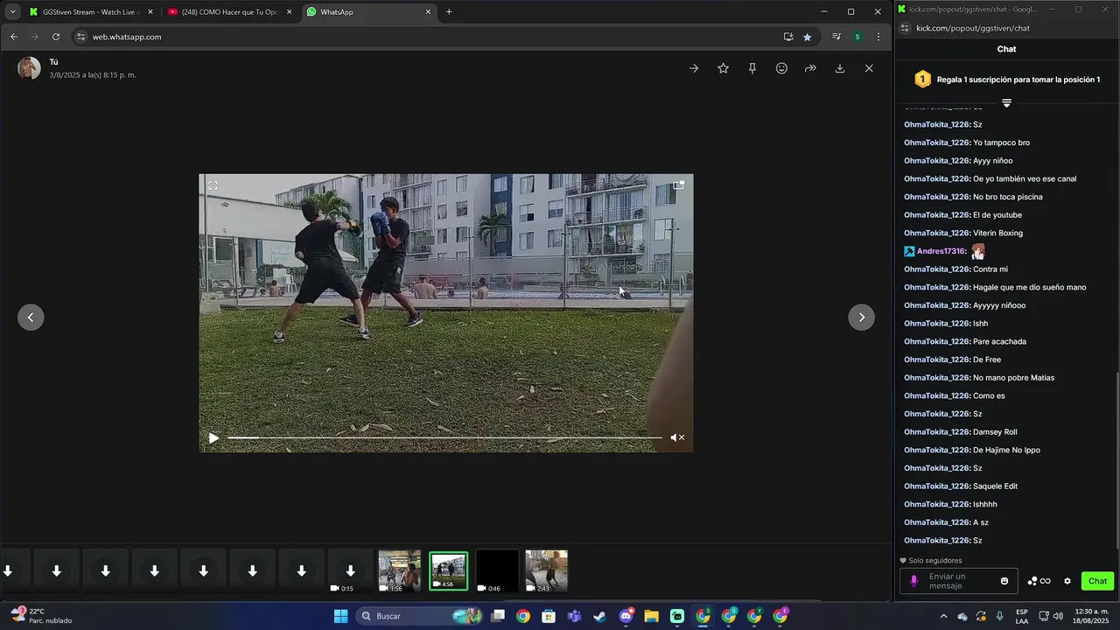1120x630 pixels.
Task: Switch to the YouTube COMO Hacer tab
Action: 230,12
